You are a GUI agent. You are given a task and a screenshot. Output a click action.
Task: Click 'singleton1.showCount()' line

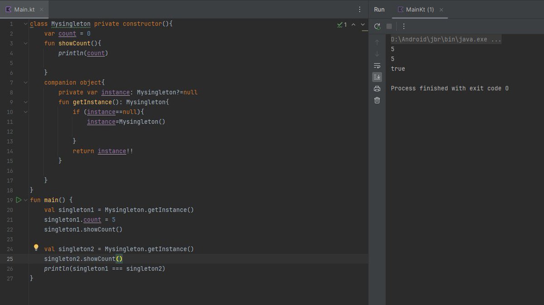pos(83,229)
